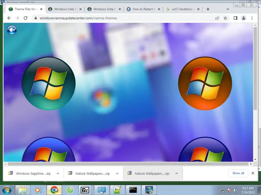Click the address bar URL

coord(78,18)
